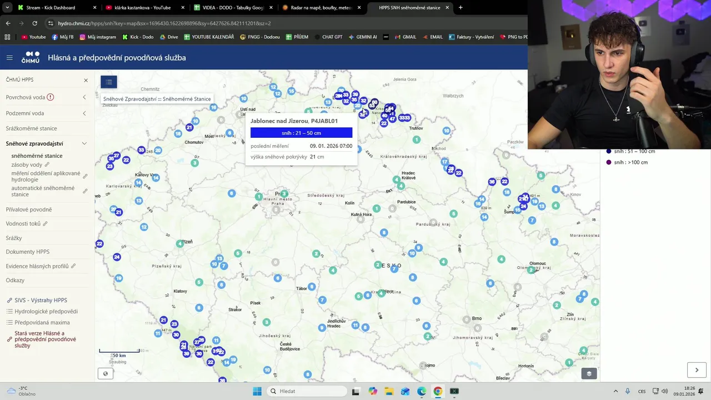Open the Můj FB bookmark
711x400 pixels.
pos(63,37)
